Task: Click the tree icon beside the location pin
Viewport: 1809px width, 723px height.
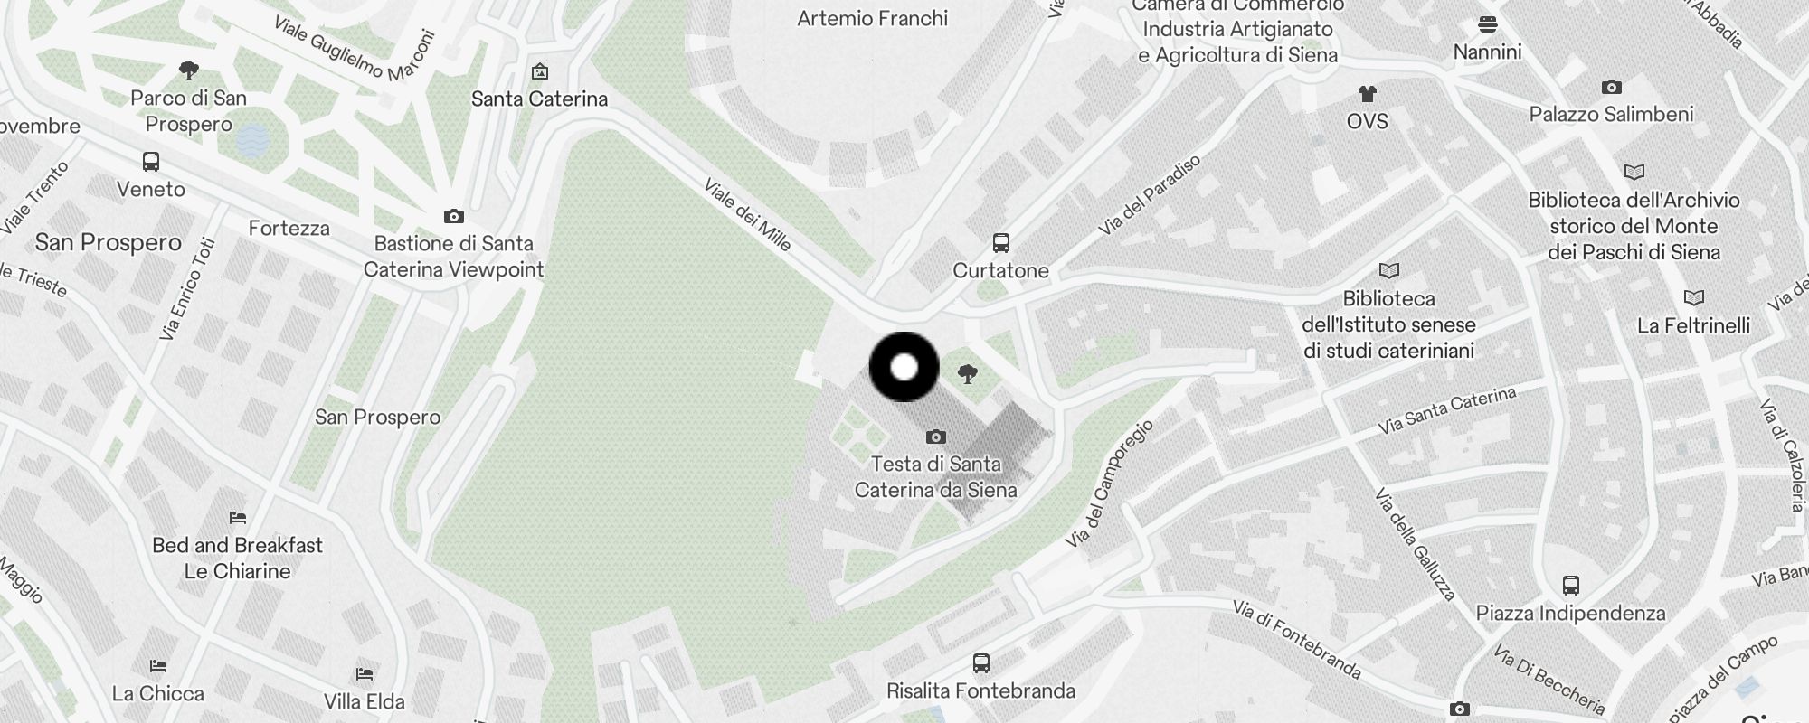Action: tap(967, 373)
